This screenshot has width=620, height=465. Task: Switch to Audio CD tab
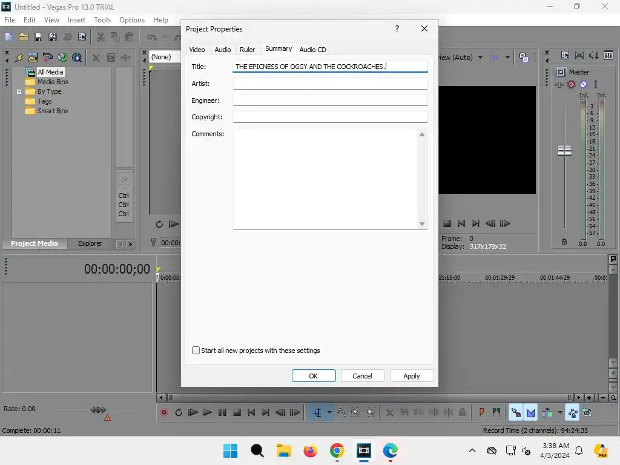(313, 50)
